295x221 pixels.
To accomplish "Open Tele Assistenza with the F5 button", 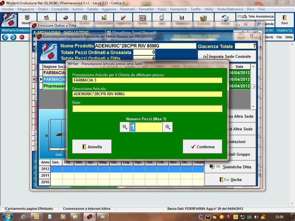I will 255,17.
